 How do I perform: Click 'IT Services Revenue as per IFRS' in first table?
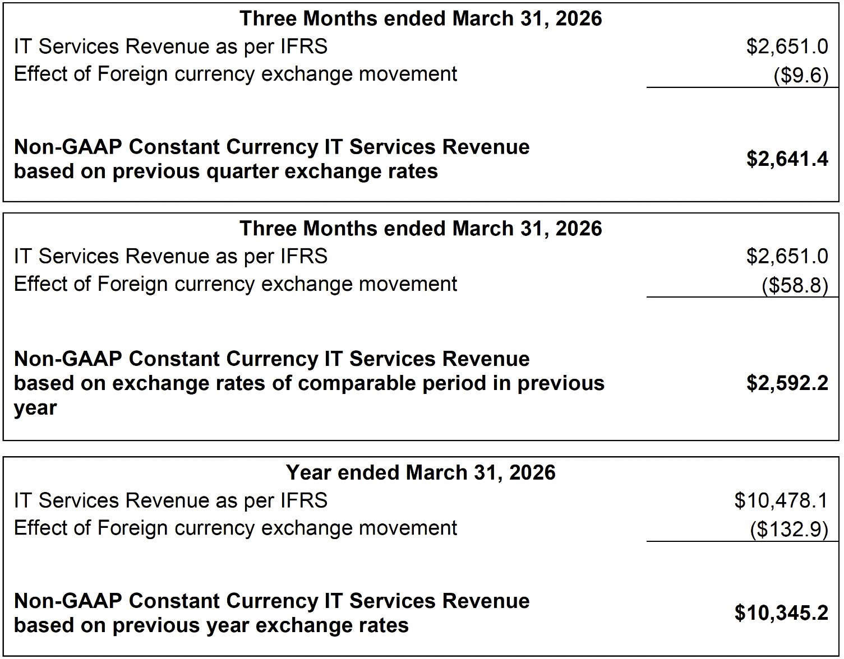(x=170, y=47)
